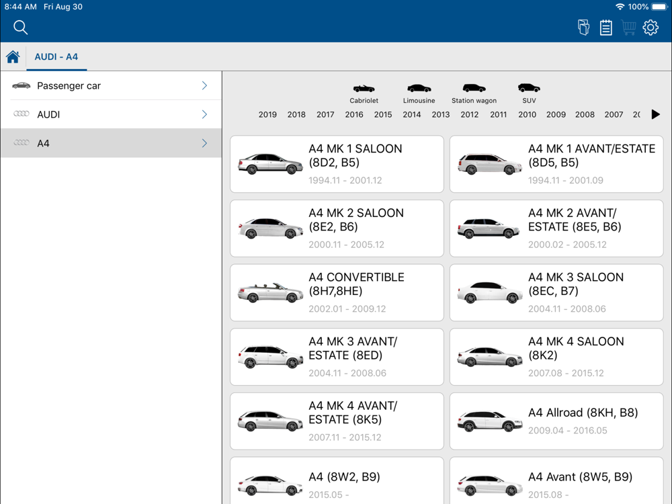
Task: Click date range '2004.11 - 2008.06' under MK 3 AVANT
Action: coord(347,373)
